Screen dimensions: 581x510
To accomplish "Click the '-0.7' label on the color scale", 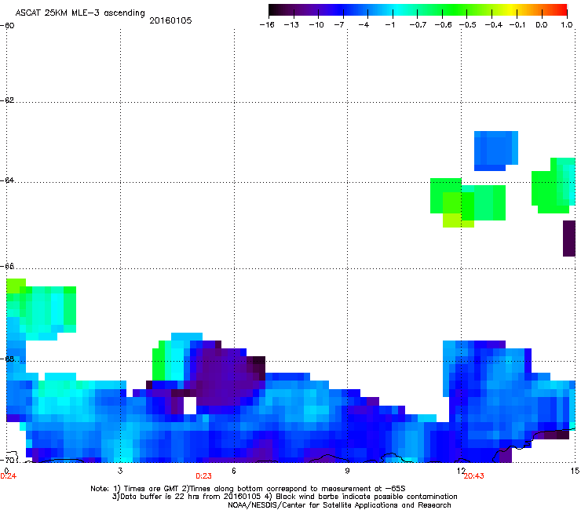I will pyautogui.click(x=418, y=25).
